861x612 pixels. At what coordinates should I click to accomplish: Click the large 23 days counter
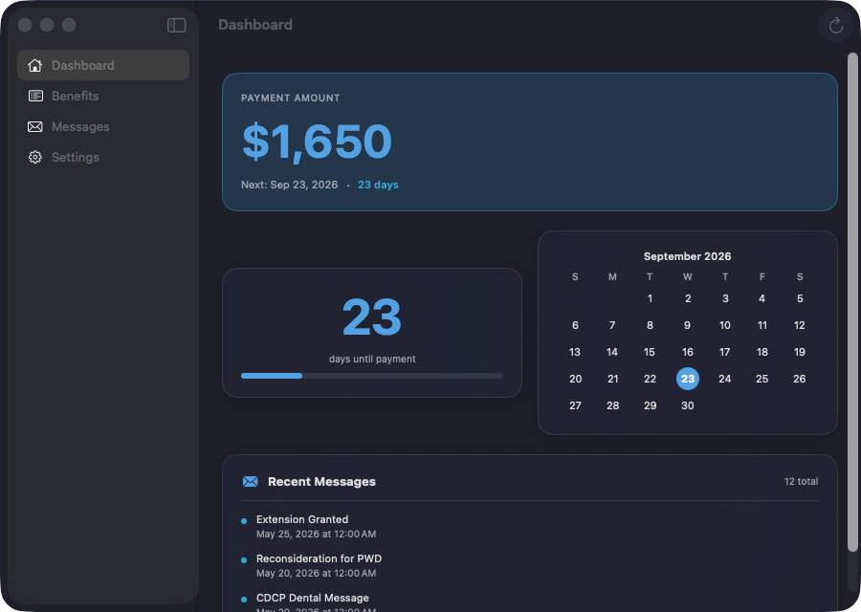pos(372,317)
